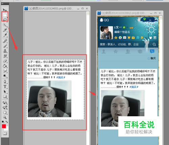Swap foreground and background colors
This screenshot has width=169, height=145.
7,122
